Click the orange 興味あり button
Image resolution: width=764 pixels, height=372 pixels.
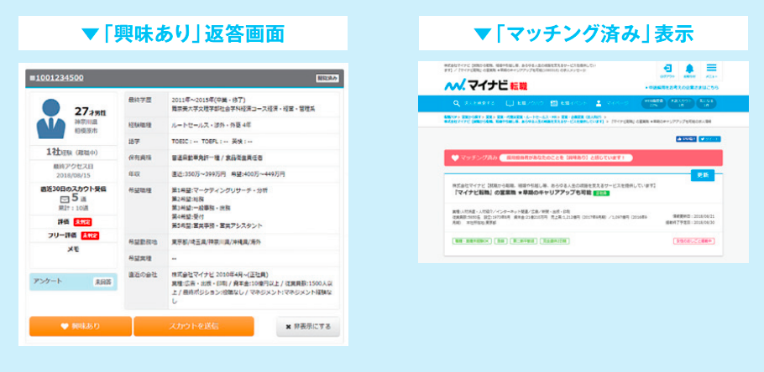(x=81, y=326)
